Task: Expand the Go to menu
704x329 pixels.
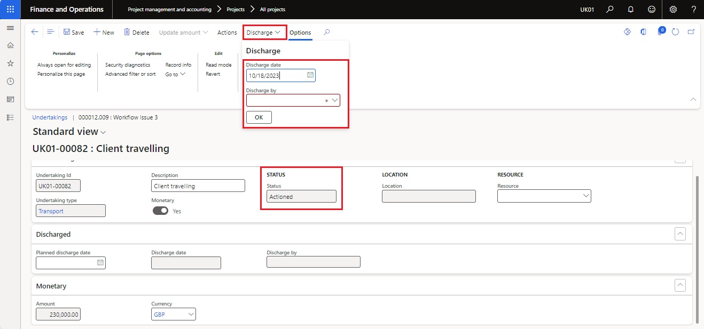Action: [175, 74]
